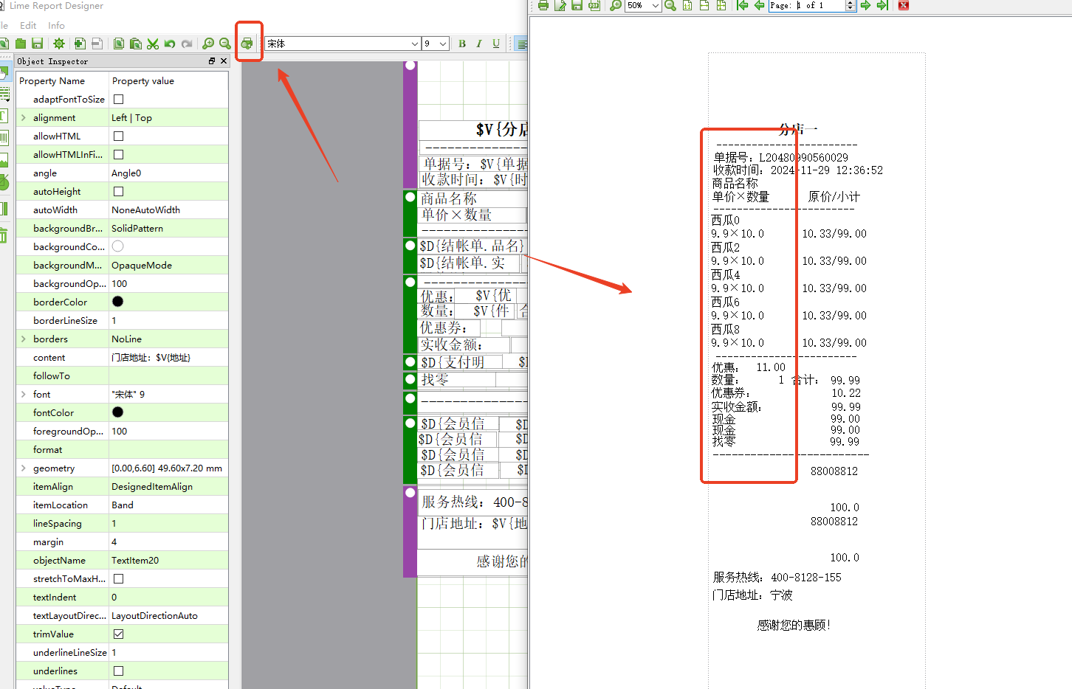1072x689 pixels.
Task: Save report from the preview toolbar
Action: pos(577,5)
